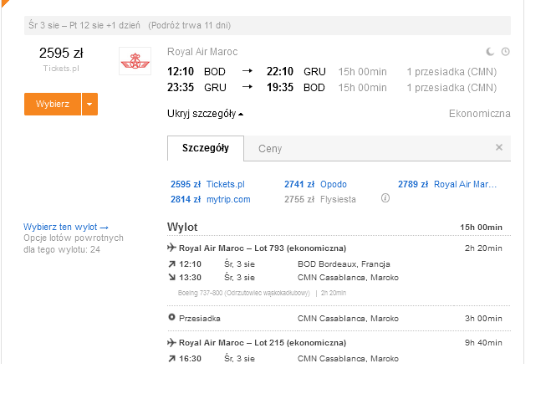Click the arrival arrow icon at 13:30
Viewport: 551px width, 394px height.
(172, 278)
